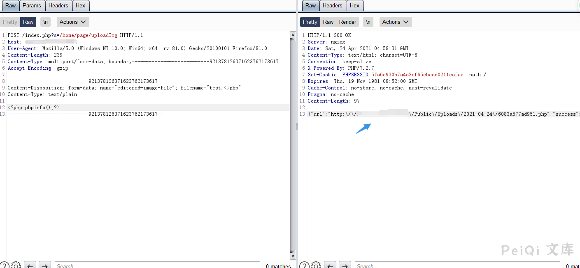Open the response Headers tab
This screenshot has width=580, height=268.
tap(333, 5)
